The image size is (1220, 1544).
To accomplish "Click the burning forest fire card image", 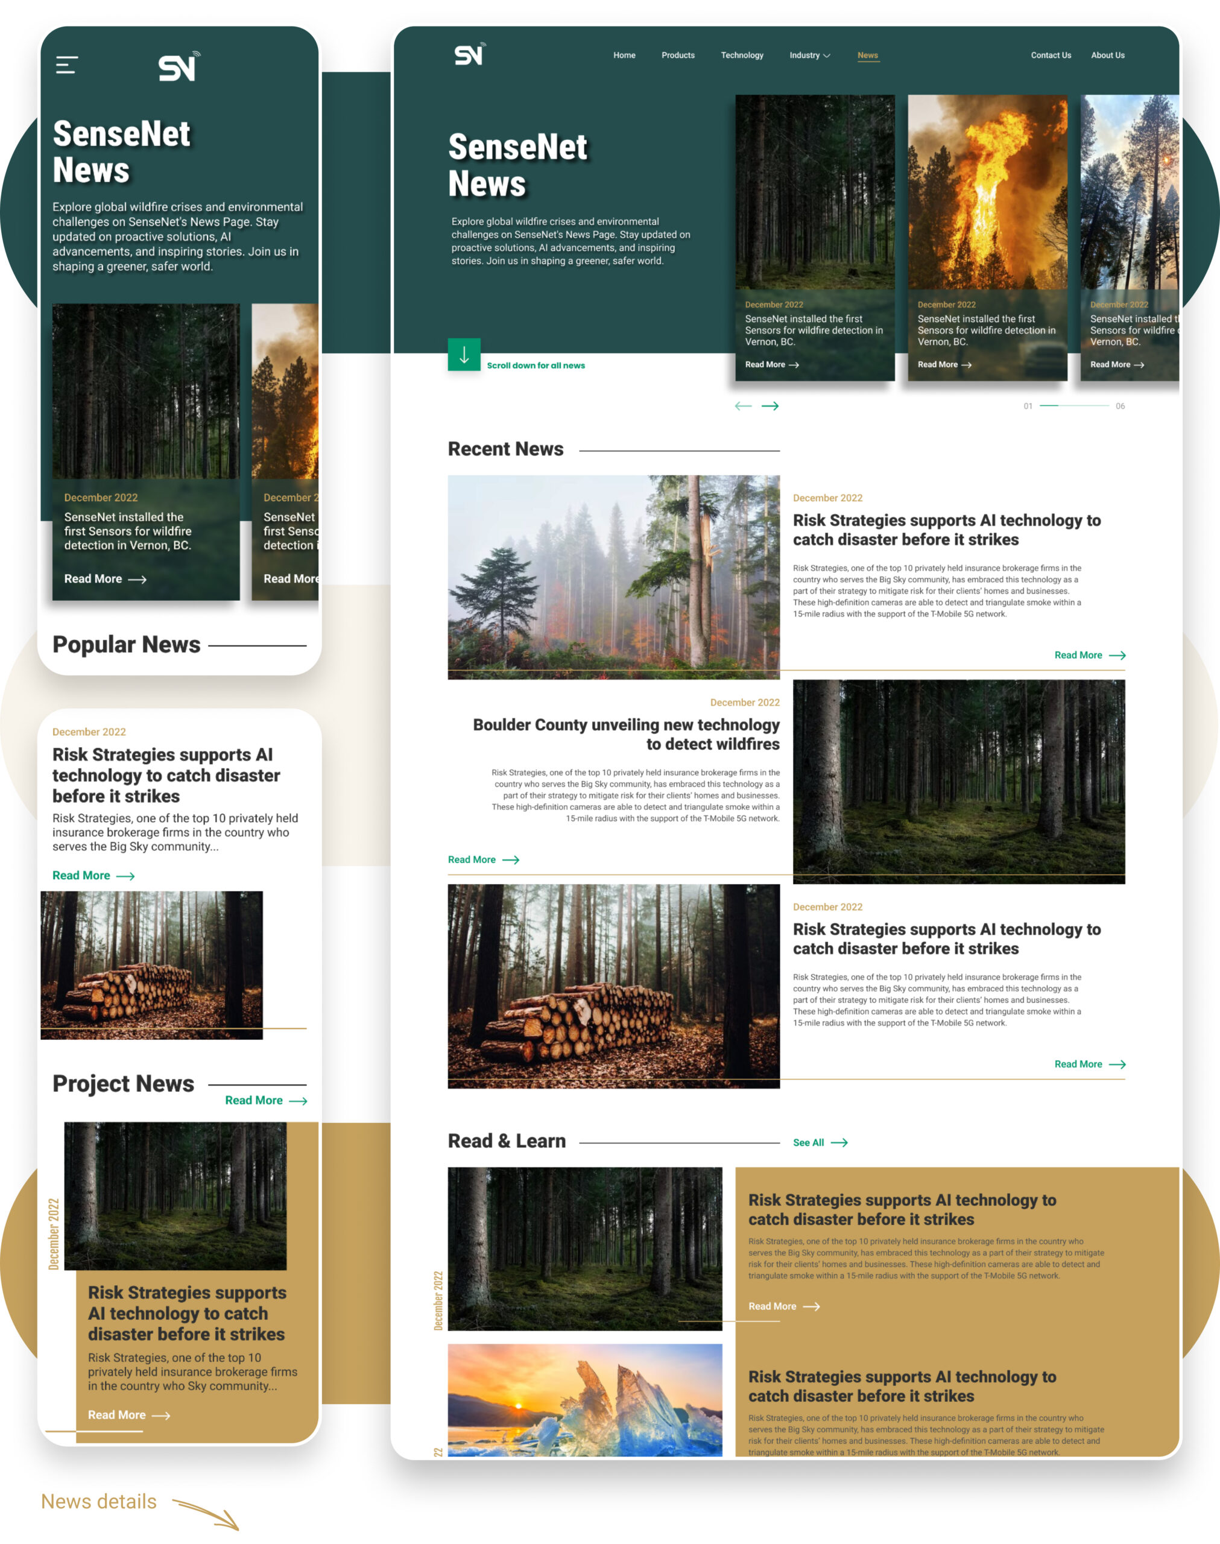I will pyautogui.click(x=987, y=193).
